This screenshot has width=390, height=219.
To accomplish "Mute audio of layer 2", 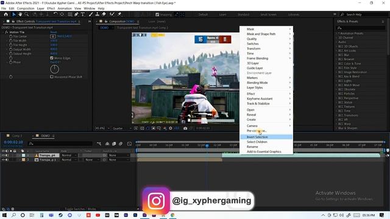I will 7,159.
